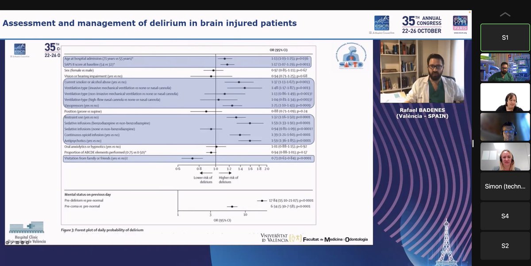Click the "Position (prone vs supine)" row
531x266 pixels.
[187, 112]
